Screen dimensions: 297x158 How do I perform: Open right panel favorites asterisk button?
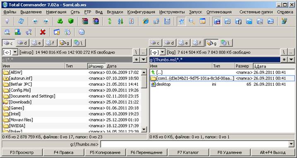284,60
